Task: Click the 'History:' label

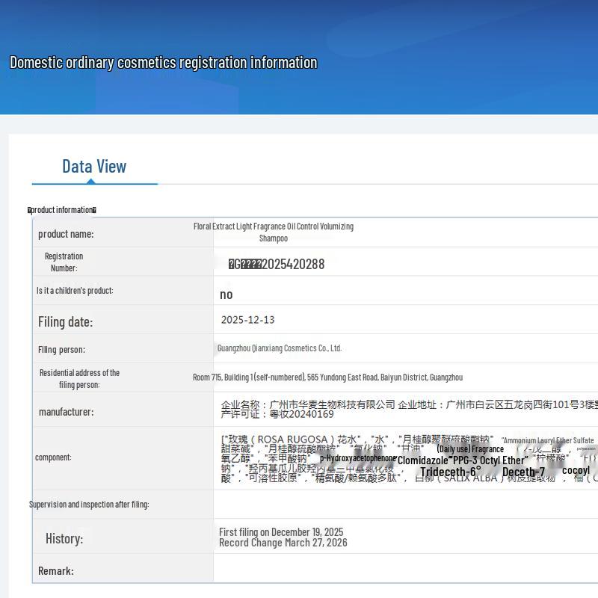Action: pyautogui.click(x=64, y=538)
